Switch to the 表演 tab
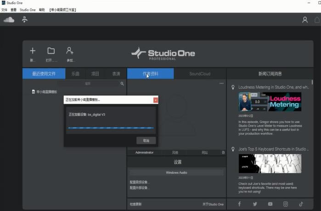The image size is (321, 211). [116, 73]
